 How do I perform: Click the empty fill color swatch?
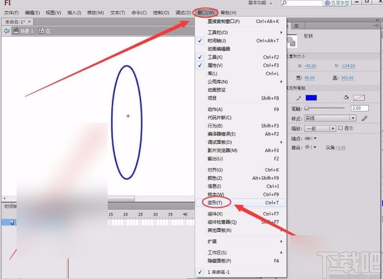click(359, 98)
